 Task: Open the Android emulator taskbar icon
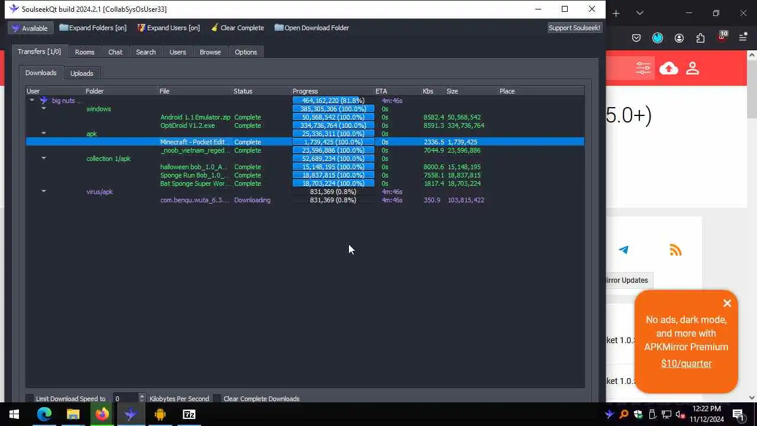coord(160,414)
